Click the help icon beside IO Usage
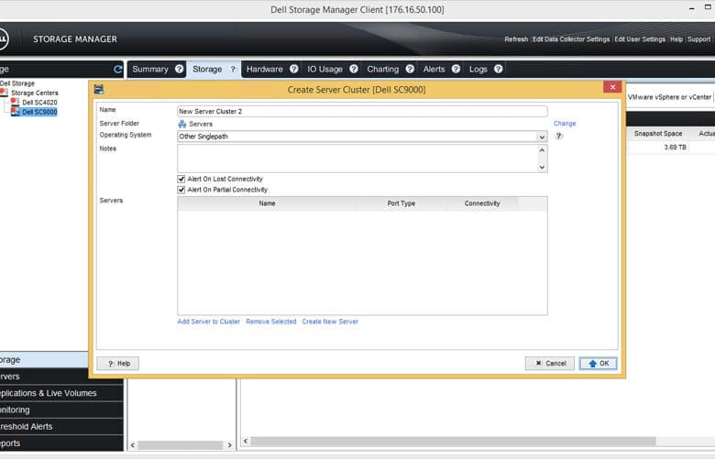 pos(354,69)
